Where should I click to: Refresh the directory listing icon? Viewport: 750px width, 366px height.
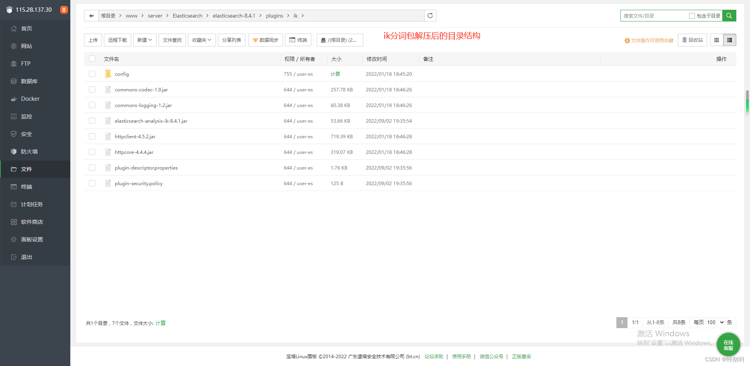(430, 16)
